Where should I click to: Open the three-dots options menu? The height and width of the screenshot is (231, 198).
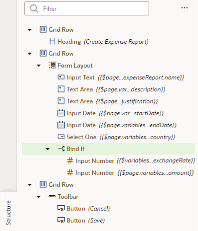(185, 8)
